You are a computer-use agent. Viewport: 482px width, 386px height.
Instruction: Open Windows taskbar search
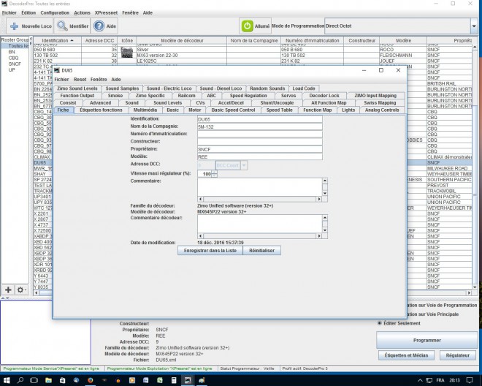(x=20, y=380)
